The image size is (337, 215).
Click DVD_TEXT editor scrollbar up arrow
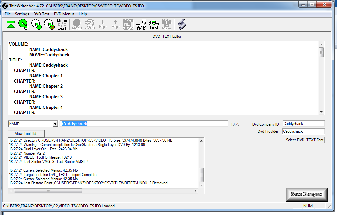[x=321, y=44]
